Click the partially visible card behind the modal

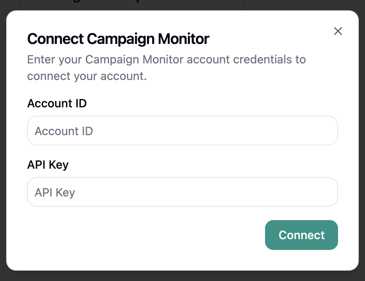[x=124, y=4]
